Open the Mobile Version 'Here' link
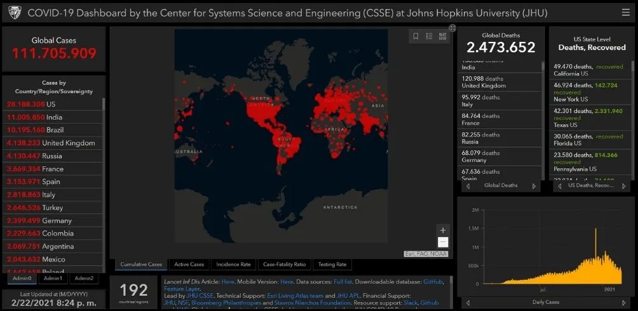 pos(287,281)
